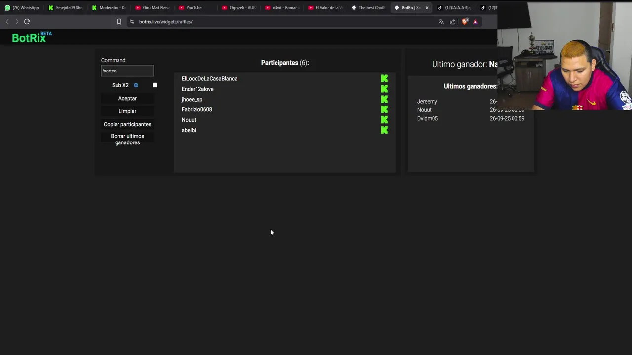Go back with browser back arrow
The width and height of the screenshot is (632, 355).
7,22
